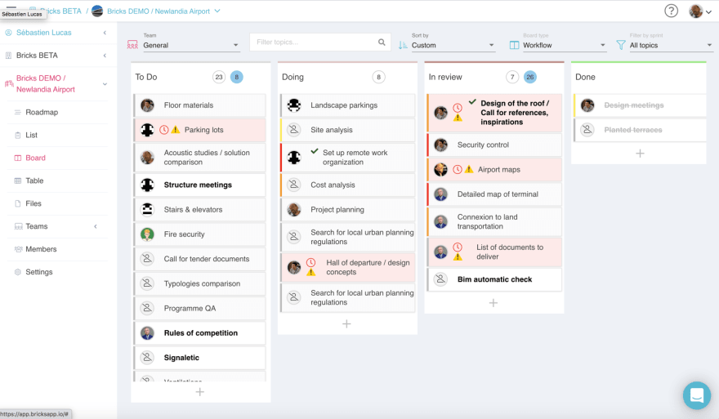719x419 pixels.
Task: Open the Team General dropdown
Action: 191,45
